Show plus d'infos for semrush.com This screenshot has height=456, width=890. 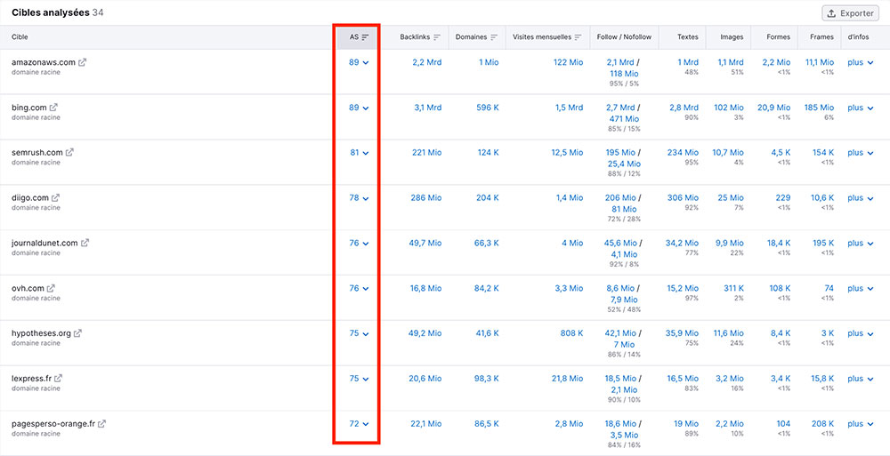click(x=860, y=153)
